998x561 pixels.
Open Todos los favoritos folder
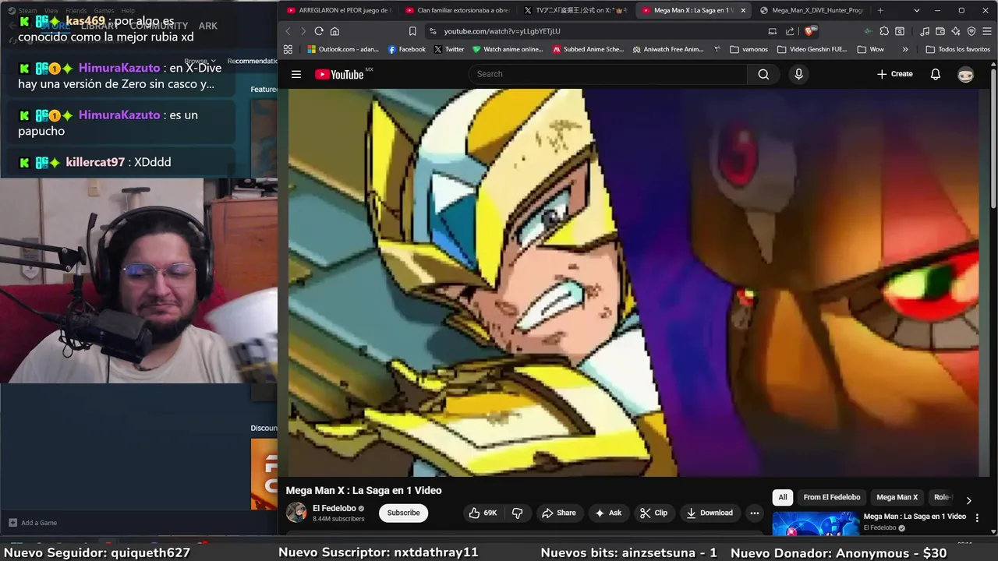point(958,49)
